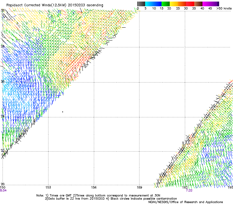
Task: Click the orange 25-30 knots legend swatch
Action: (x=182, y=4)
